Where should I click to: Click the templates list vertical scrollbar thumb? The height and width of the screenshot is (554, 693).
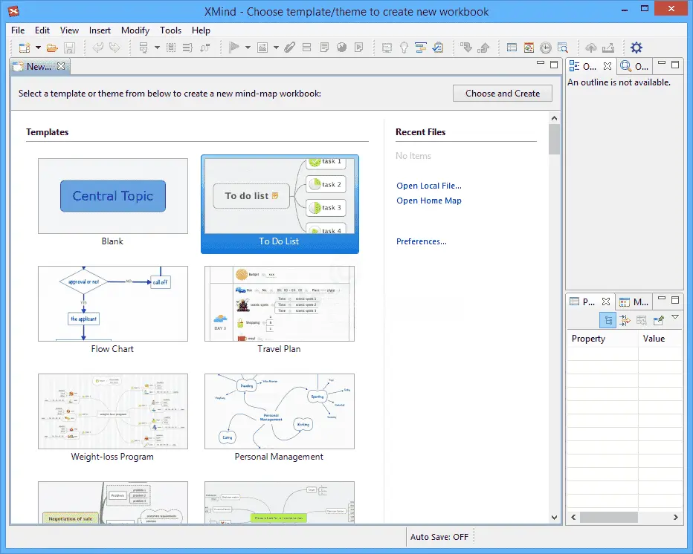pos(554,139)
